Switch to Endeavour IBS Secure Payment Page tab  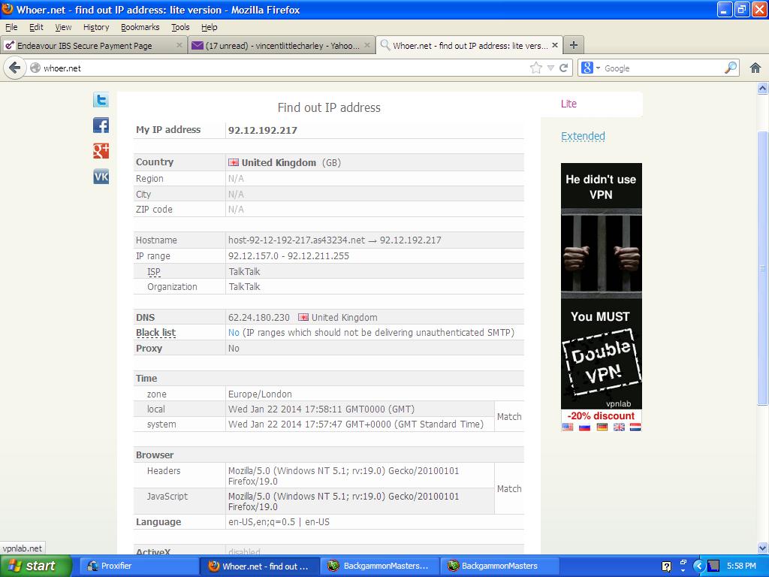93,45
